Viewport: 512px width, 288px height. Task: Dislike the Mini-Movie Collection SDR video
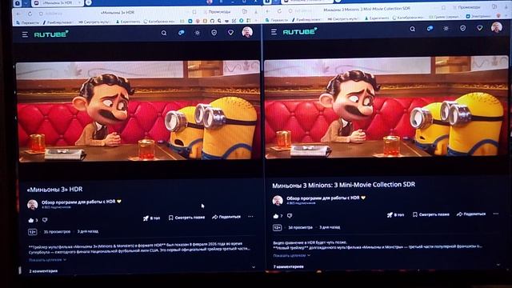point(290,215)
